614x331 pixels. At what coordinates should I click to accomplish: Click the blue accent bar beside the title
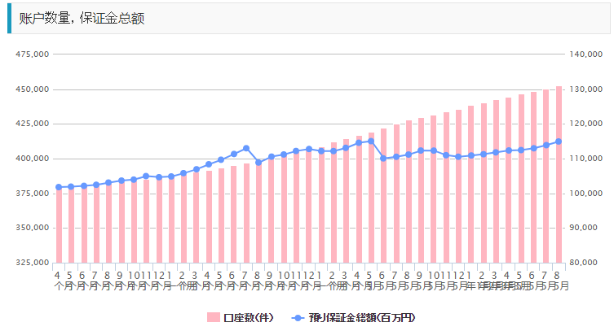tap(9, 18)
